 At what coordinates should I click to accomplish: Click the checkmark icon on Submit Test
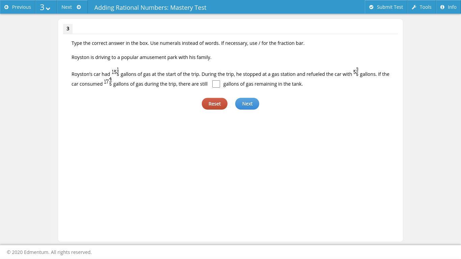coord(371,7)
